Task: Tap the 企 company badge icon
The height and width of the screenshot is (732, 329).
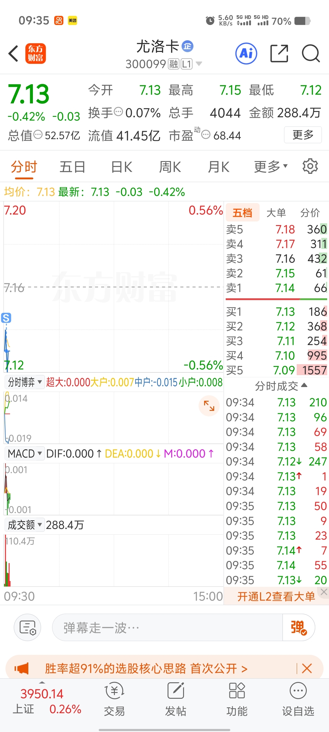Action: [187, 46]
